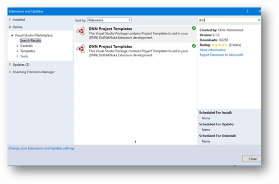
Task: Click the Created by Chris-Hammond text
Action: click(221, 30)
